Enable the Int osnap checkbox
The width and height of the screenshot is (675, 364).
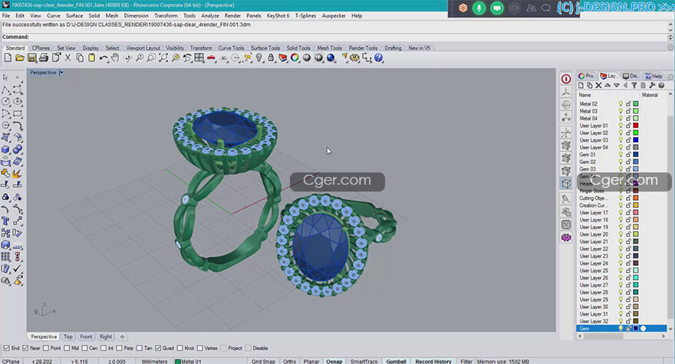[104, 348]
